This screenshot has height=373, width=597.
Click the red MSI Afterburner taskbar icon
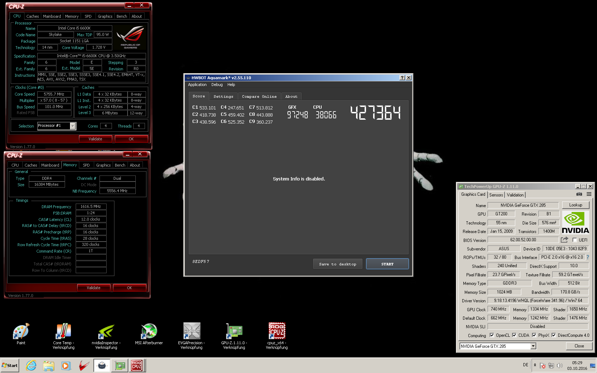[x=84, y=366]
